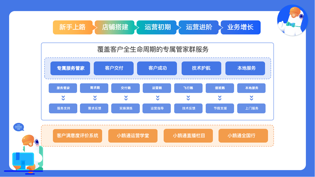
Task: Select the 交付鹅 role box
Action: 125,88
